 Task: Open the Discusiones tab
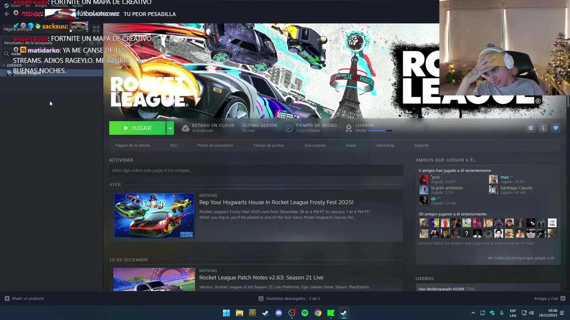(x=315, y=145)
